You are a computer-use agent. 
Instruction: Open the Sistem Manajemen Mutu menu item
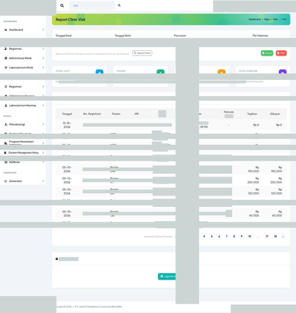click(23, 153)
